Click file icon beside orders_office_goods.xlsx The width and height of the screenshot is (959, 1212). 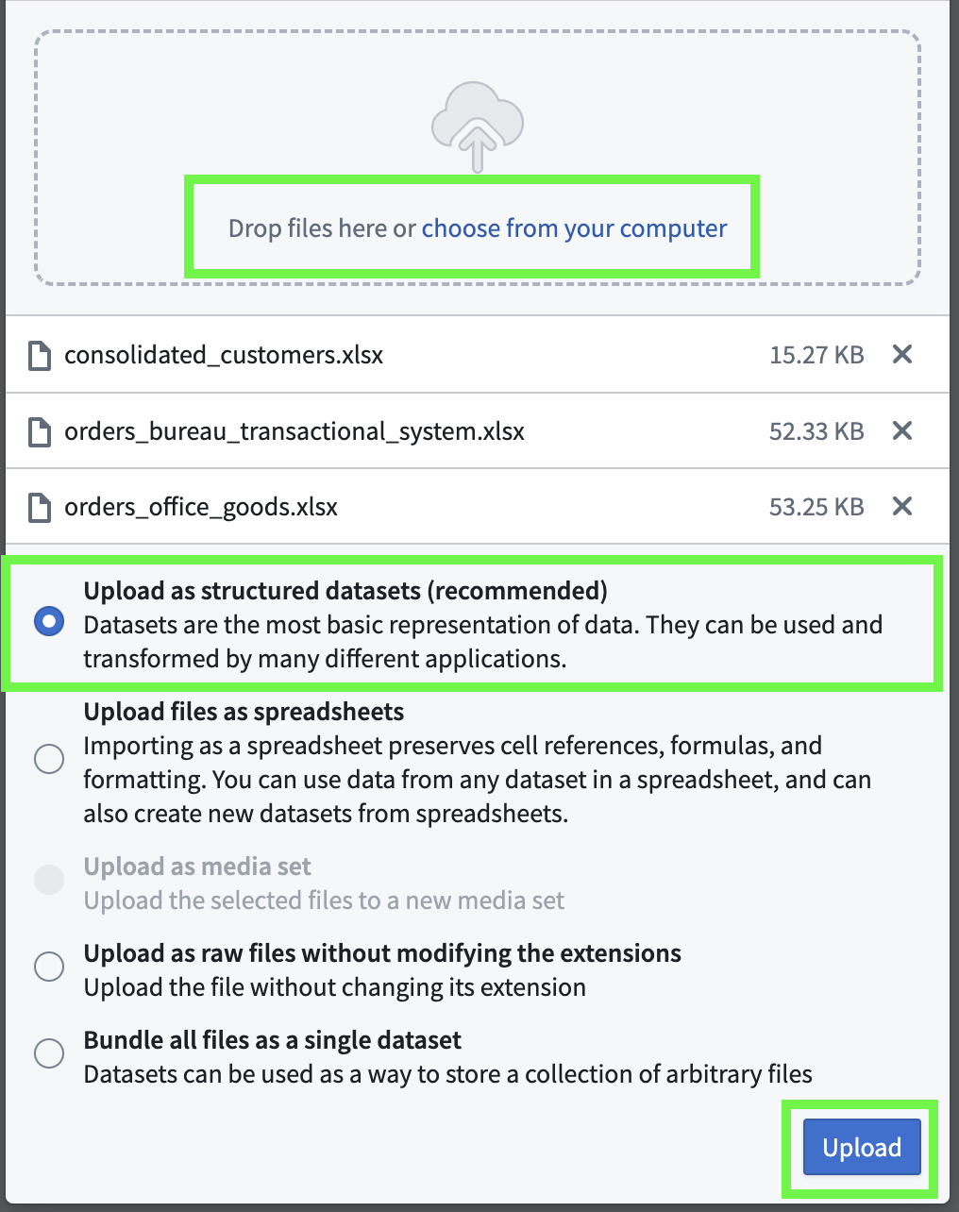click(x=40, y=508)
